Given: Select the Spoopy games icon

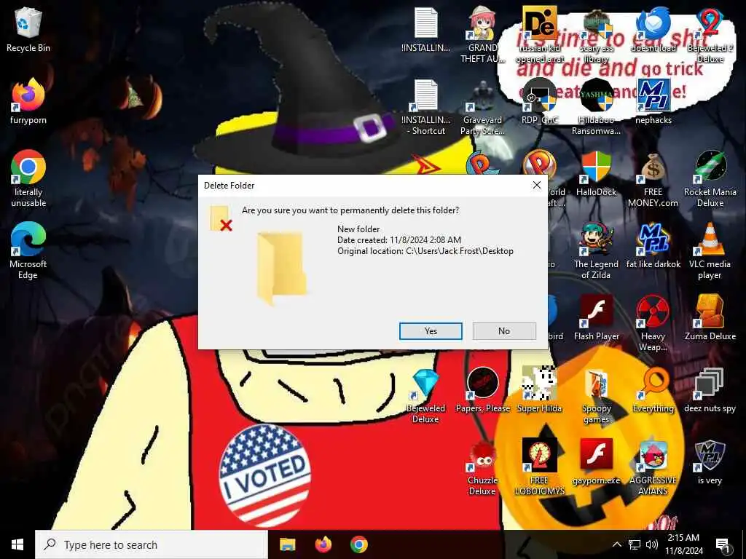Looking at the screenshot, I should [x=596, y=395].
